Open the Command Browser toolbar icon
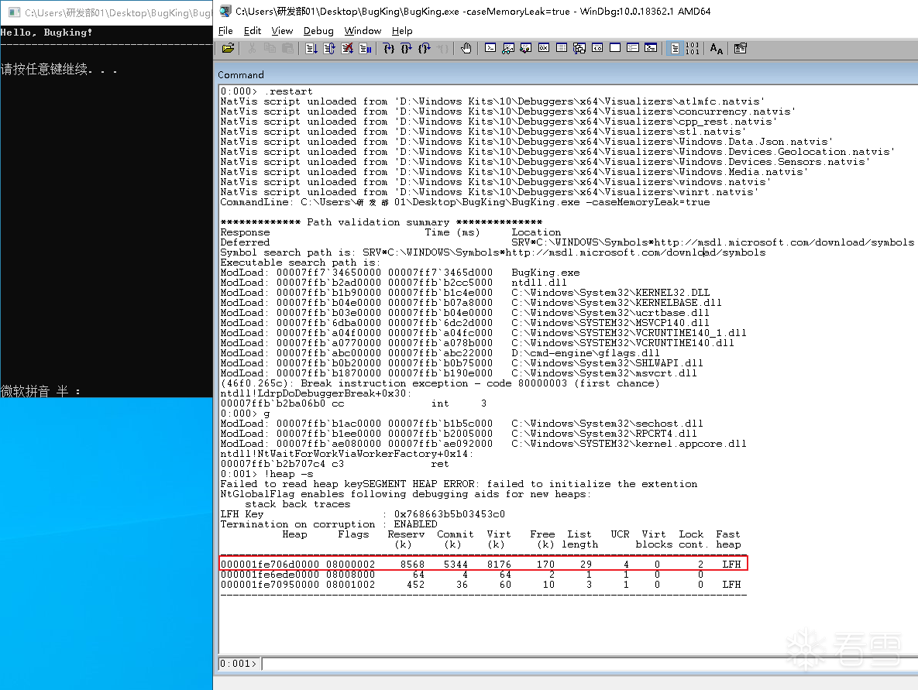Viewport: 918px width, 690px height. (651, 49)
